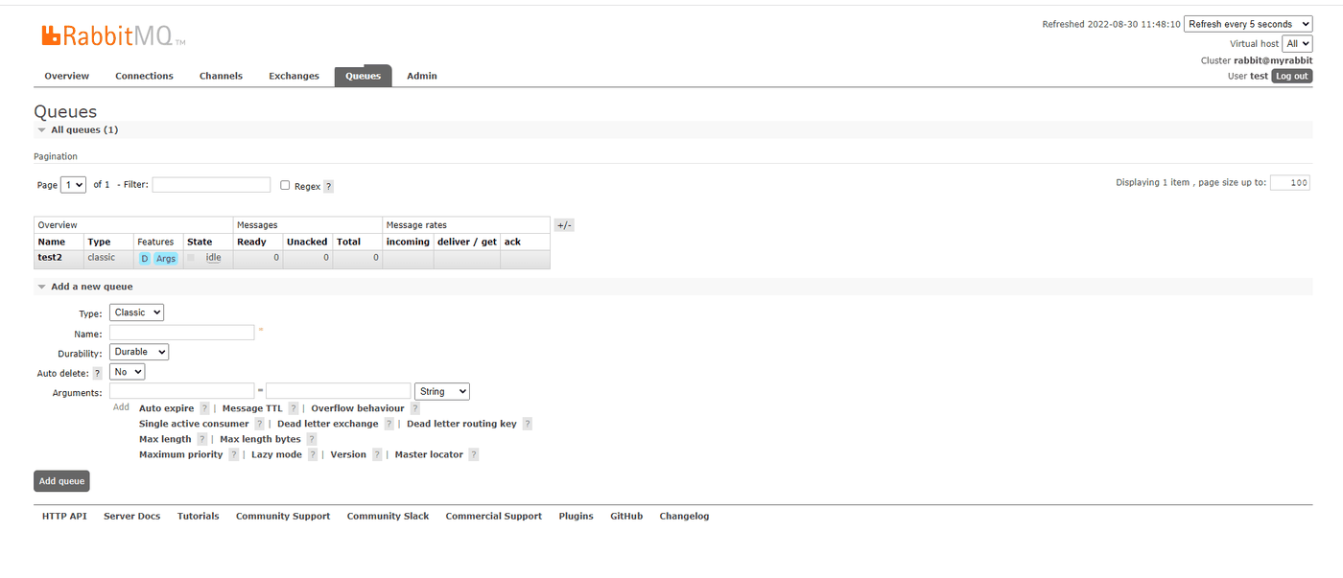The image size is (1343, 578).
Task: Open the Server Docs footer link
Action: pos(132,516)
